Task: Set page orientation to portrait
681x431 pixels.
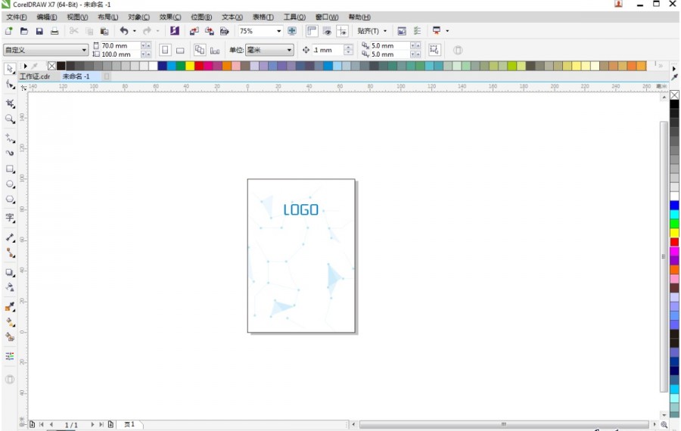Action: (x=165, y=50)
